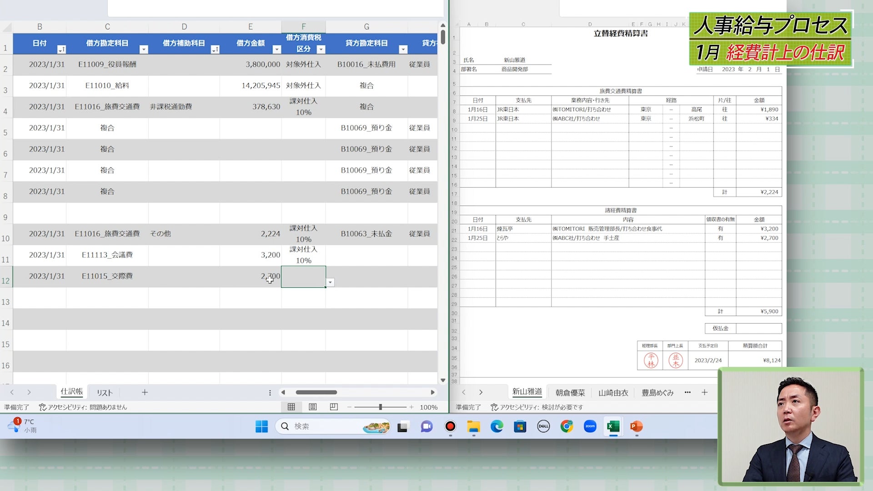Switch to Page Layout view icon
The height and width of the screenshot is (491, 873).
pyautogui.click(x=312, y=407)
